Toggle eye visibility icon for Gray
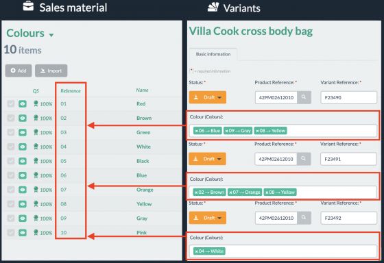Image resolution: width=384 pixels, height=263 pixels. 23,218
